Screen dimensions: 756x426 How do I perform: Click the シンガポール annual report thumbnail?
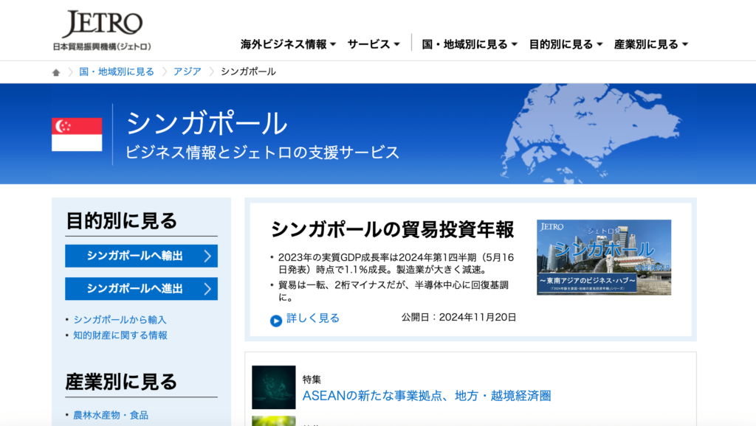pos(604,257)
